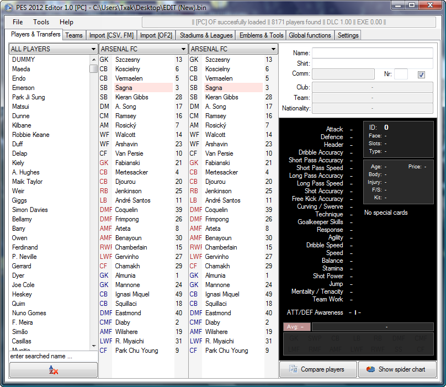Select Van Persie in the middle Arsenal list
This screenshot has height=387, width=446.
(129, 153)
